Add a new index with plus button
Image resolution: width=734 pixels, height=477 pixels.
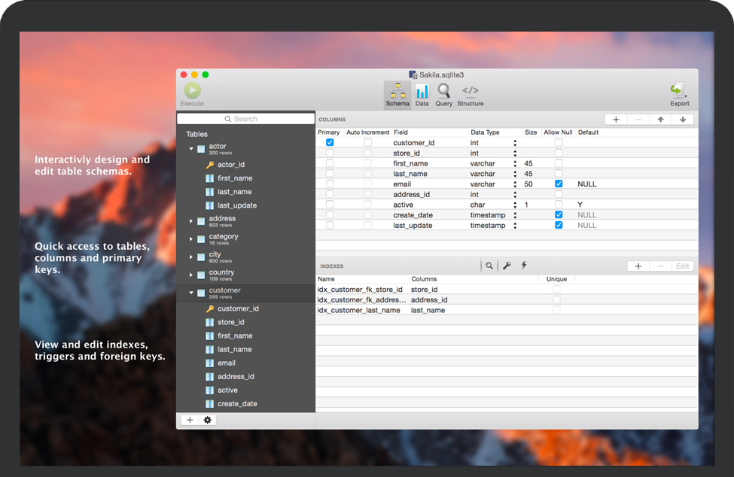[x=638, y=266]
